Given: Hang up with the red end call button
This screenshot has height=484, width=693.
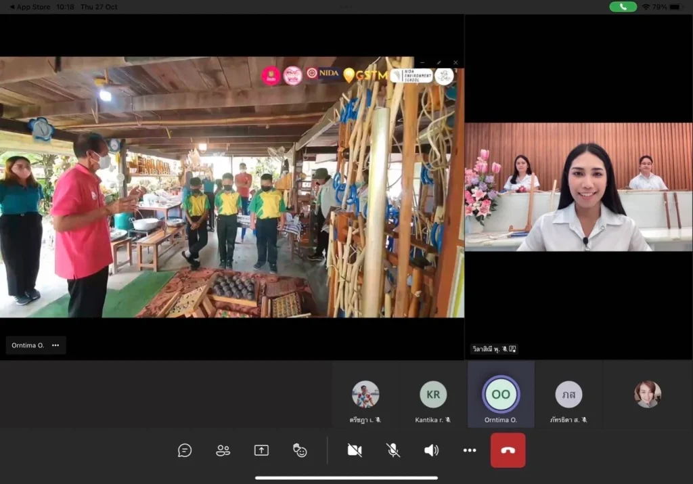Looking at the screenshot, I should pyautogui.click(x=508, y=451).
